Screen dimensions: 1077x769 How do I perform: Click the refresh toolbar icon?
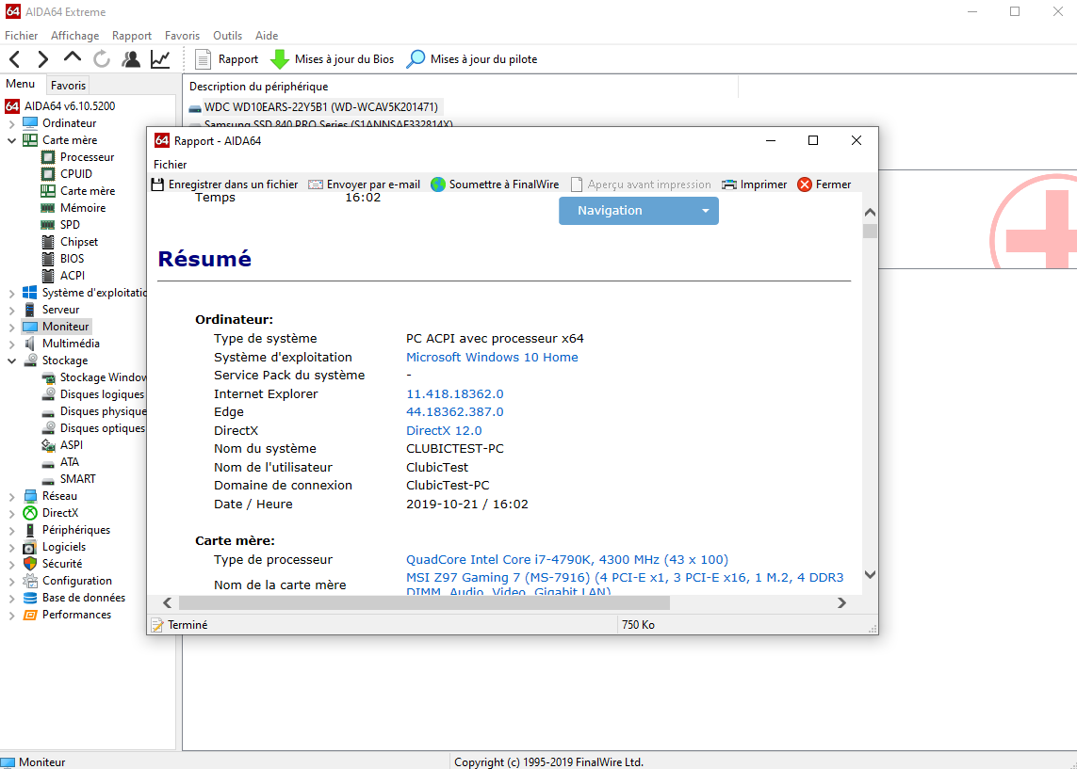[x=102, y=59]
